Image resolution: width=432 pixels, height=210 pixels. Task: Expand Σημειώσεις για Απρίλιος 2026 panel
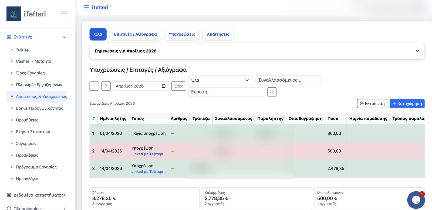[257, 51]
